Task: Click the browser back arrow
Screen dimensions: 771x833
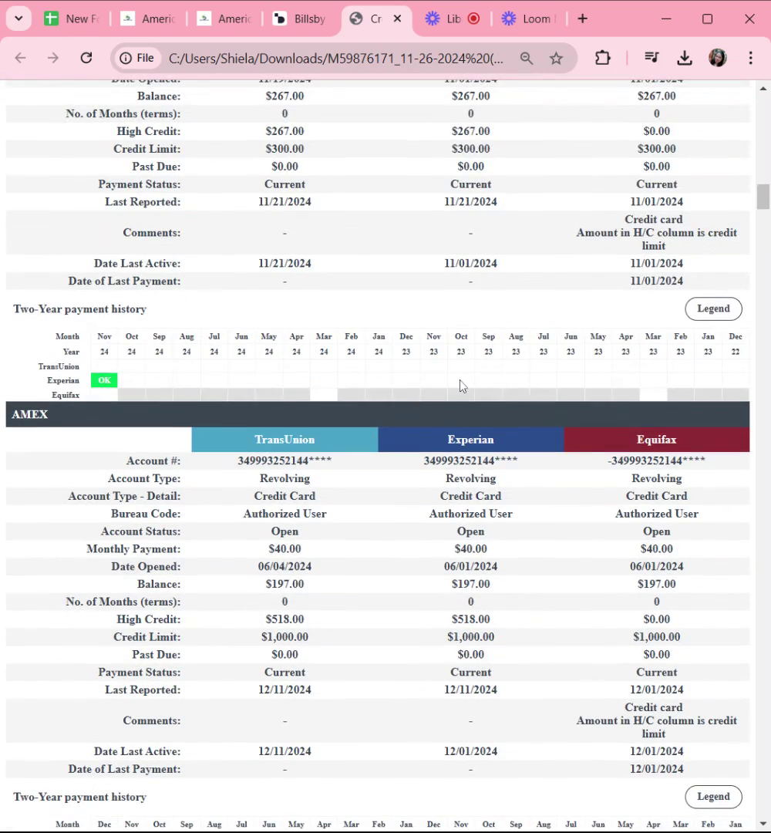Action: 20,58
